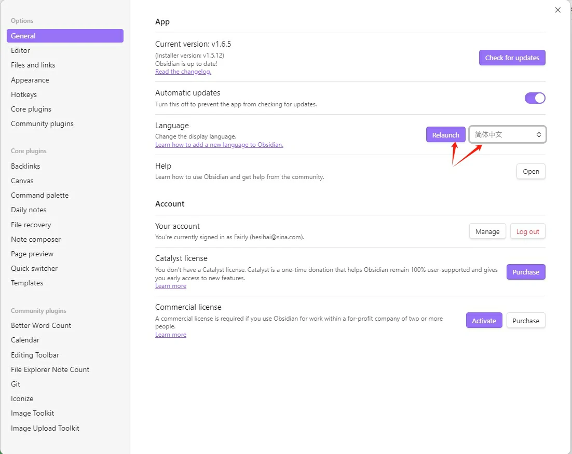The image size is (572, 454).
Task: Open Learn more under Catalyst license
Action: (x=171, y=286)
